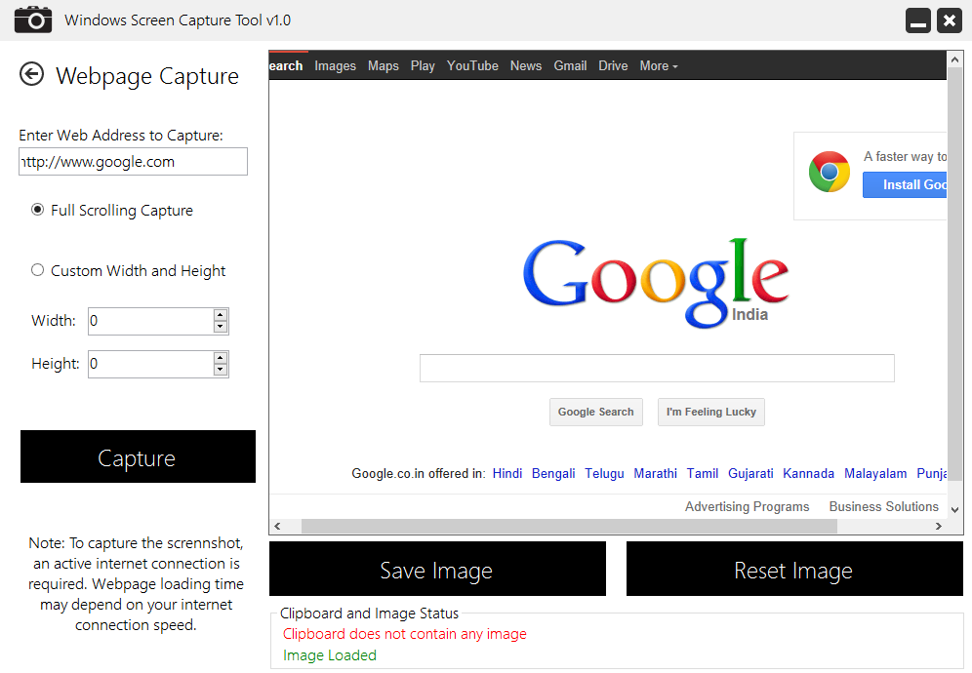972x673 pixels.
Task: Click the Chrome logo in the promo box
Action: click(829, 172)
